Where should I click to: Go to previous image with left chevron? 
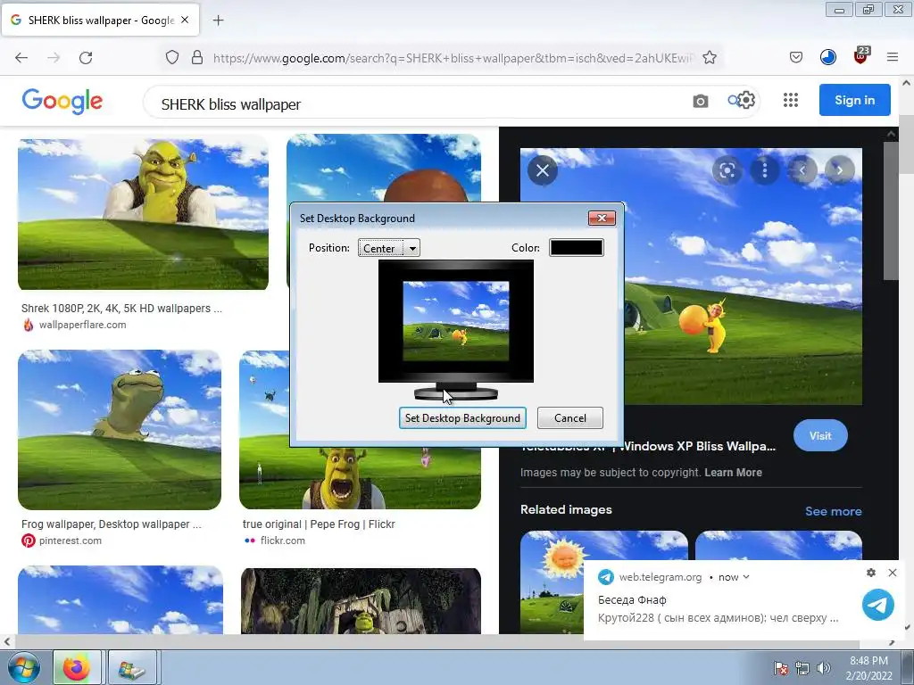click(802, 170)
